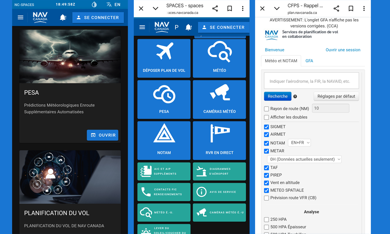Uncheck METAR checkbox
Image resolution: width=390 pixels, height=234 pixels.
click(x=266, y=151)
